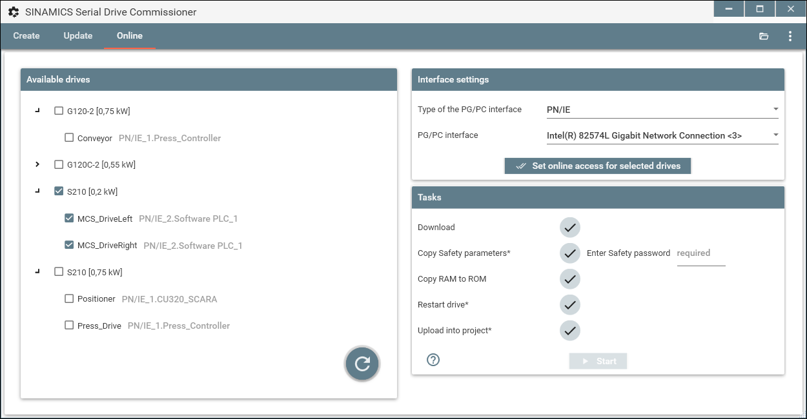
Task: Toggle the Download task checkmark
Action: coord(570,228)
